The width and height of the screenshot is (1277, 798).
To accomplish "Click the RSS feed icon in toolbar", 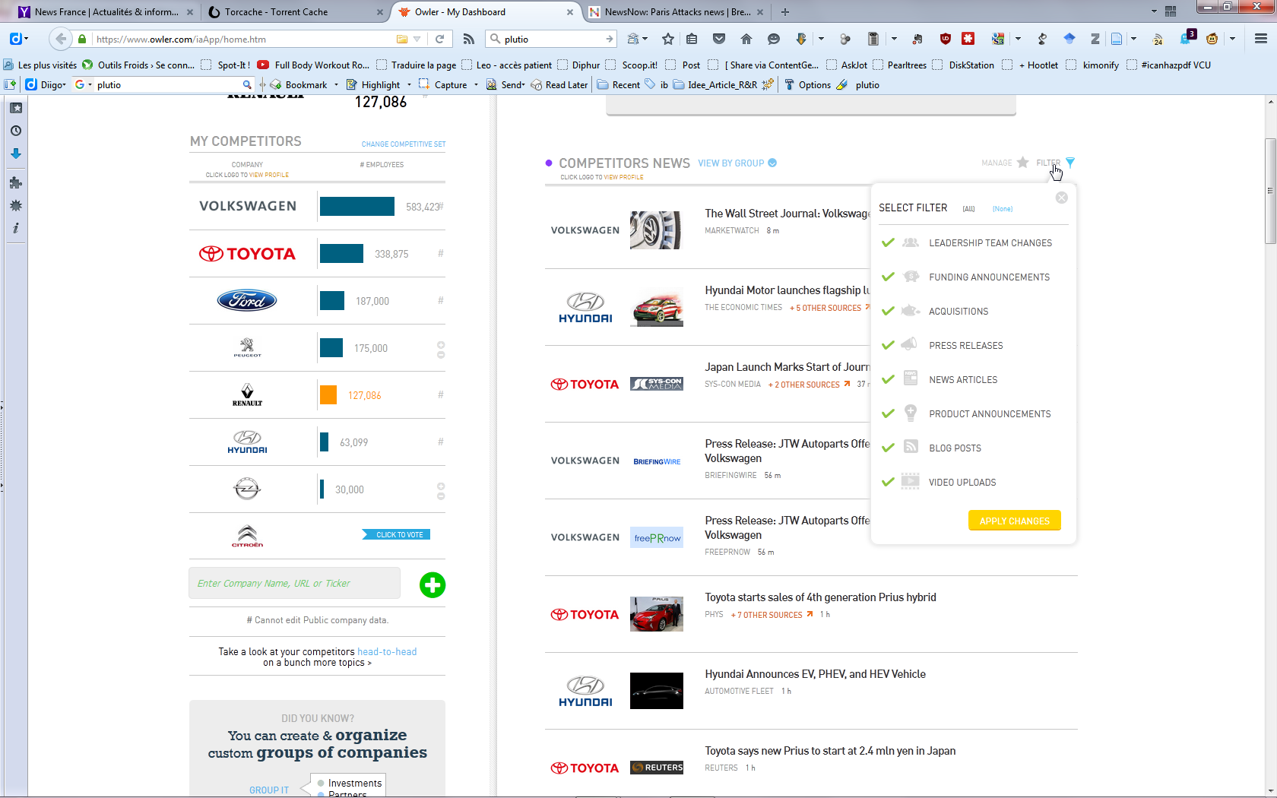I will coord(469,39).
